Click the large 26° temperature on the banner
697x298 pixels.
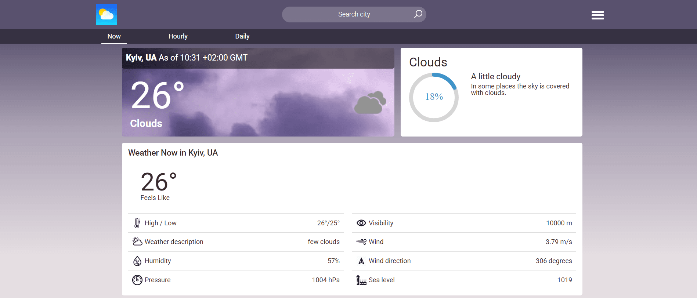pos(157,95)
